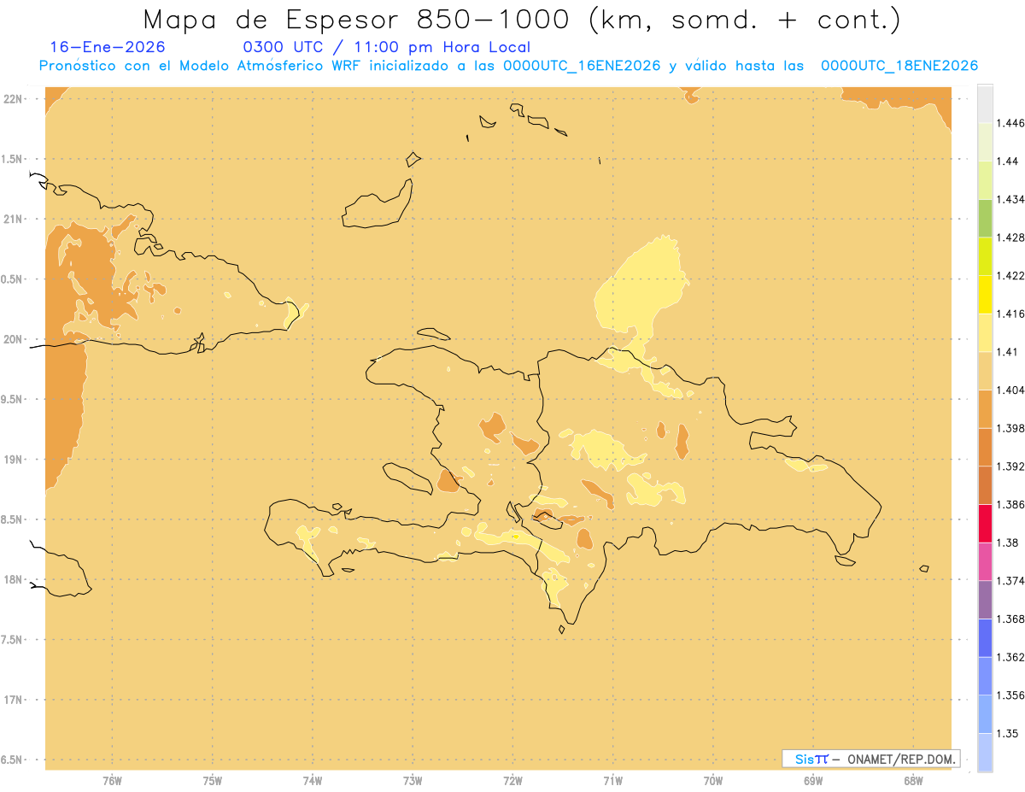Click the 72W longitude axis label

coord(513,780)
